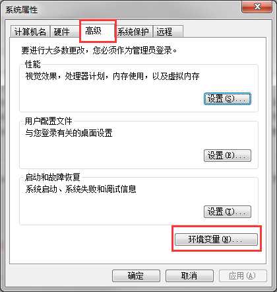Click the 视觉效果 performance description text
The width and height of the screenshot is (277, 292).
[x=112, y=77]
